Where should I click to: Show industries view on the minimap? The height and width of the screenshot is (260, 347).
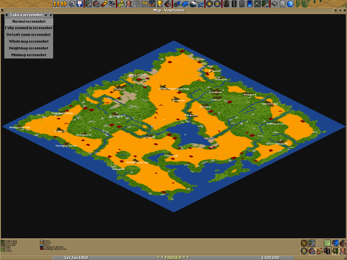(343, 243)
